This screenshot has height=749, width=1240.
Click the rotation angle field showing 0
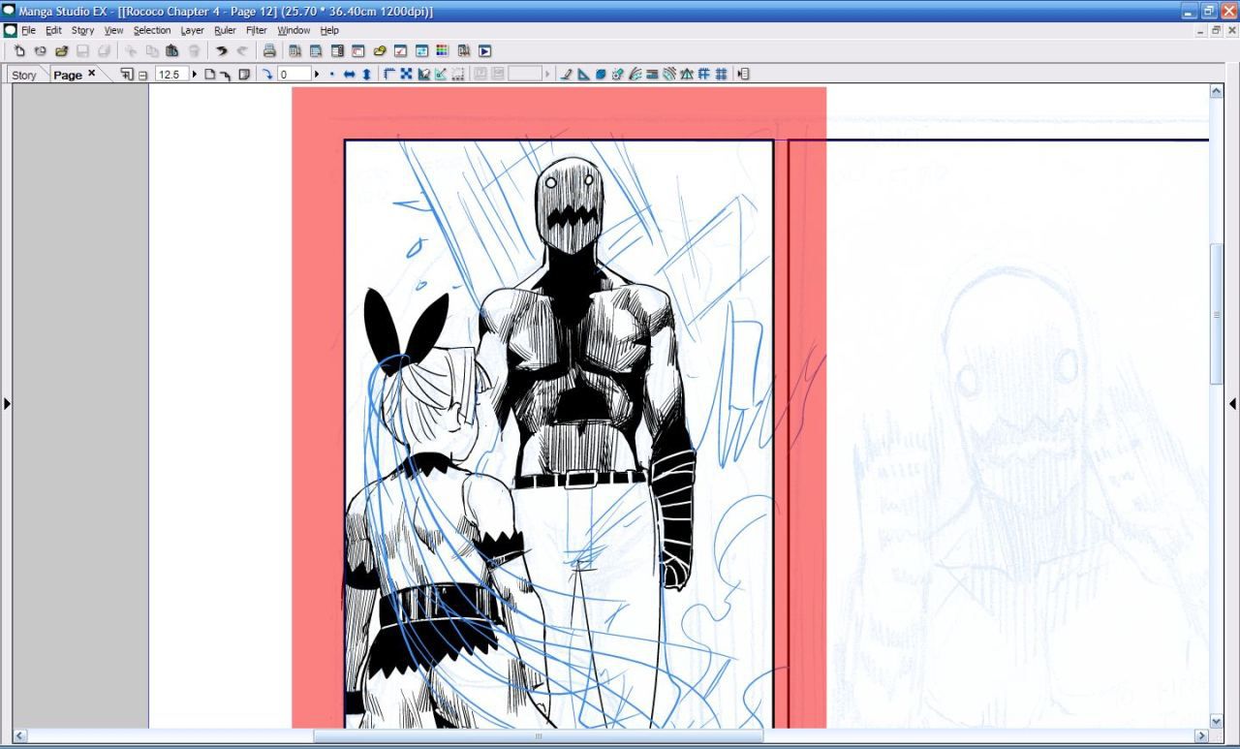[x=294, y=75]
